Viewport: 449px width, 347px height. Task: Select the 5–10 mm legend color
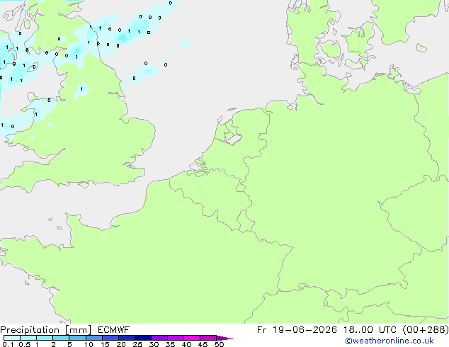click(78, 338)
